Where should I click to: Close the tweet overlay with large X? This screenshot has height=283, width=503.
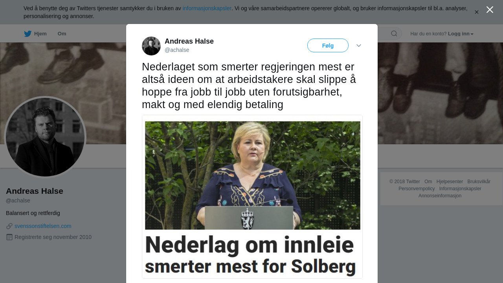pos(490,10)
